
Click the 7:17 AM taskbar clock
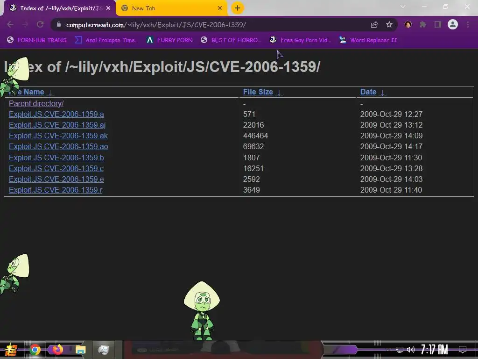[x=435, y=350]
